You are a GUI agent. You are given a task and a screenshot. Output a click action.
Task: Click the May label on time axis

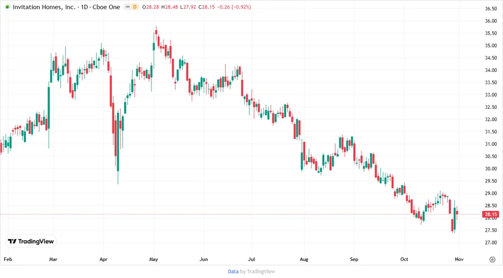pyautogui.click(x=154, y=259)
